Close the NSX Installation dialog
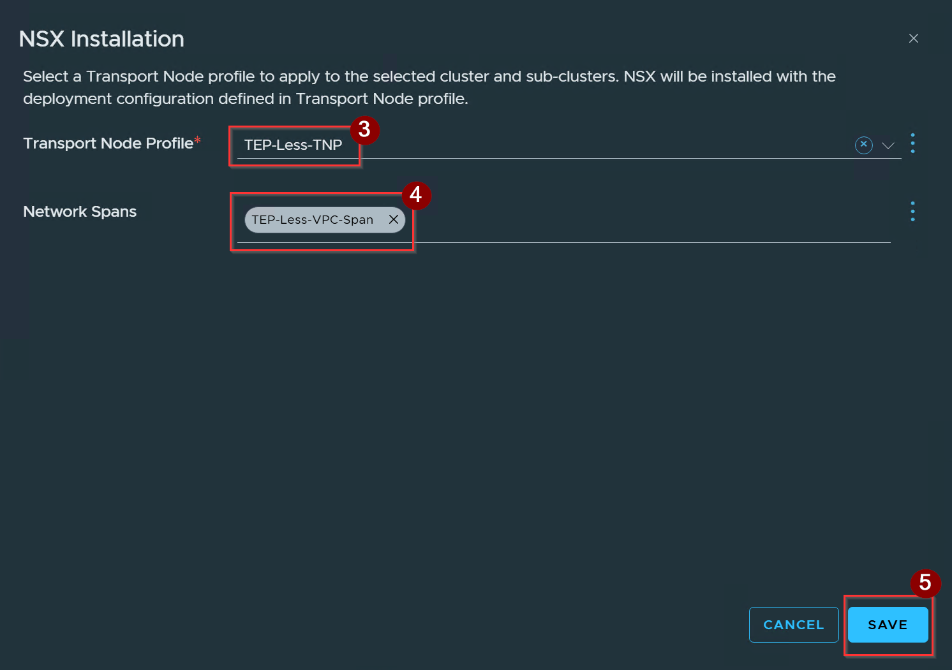 [x=914, y=38]
